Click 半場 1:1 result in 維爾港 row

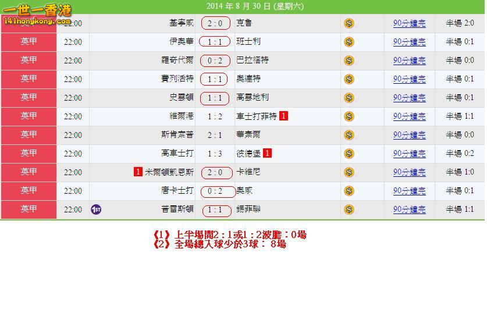point(460,116)
